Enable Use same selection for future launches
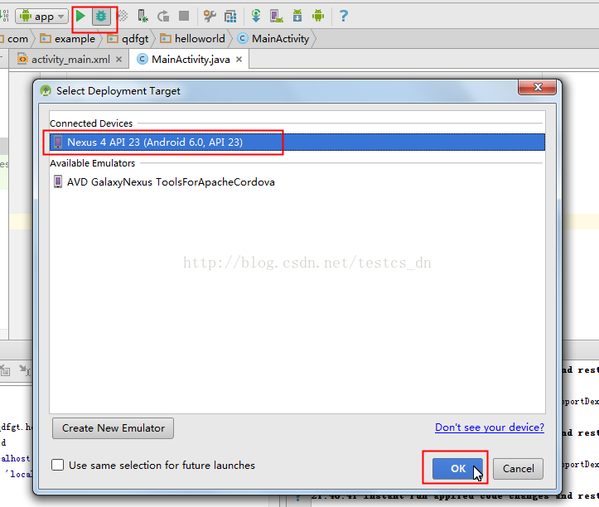 58,465
